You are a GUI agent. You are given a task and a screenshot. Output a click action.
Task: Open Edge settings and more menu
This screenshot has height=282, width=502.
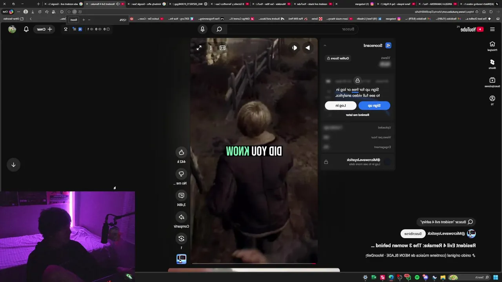[18, 12]
